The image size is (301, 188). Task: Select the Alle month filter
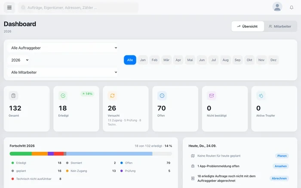[x=130, y=60]
